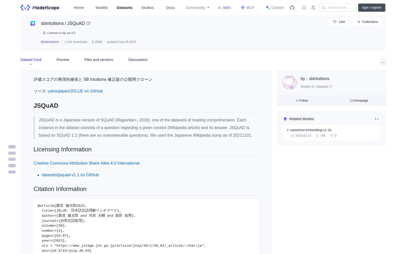This screenshot has width=407, height=254.
Task: Click the Citation Information heading
Action: 60,189
